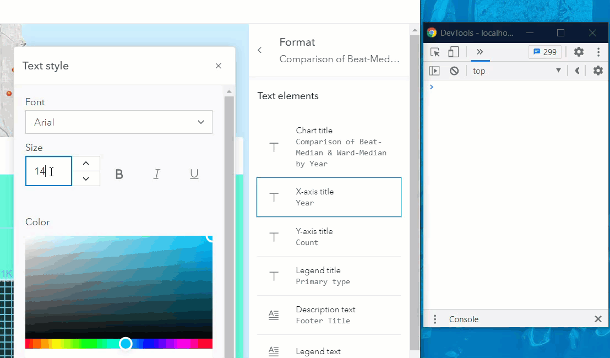Minimize the DevTools window
610x358 pixels.
tap(530, 32)
